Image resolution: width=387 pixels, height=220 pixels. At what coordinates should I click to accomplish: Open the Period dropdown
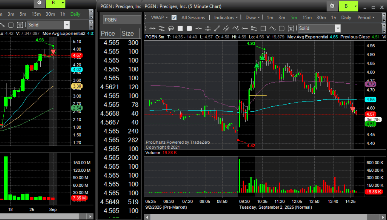pyautogui.click(x=366, y=18)
